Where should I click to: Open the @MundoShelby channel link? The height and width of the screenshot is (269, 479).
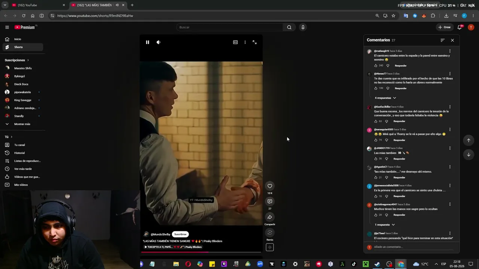point(161,234)
